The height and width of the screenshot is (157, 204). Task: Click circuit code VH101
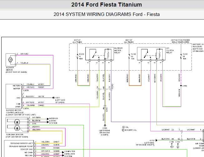[41, 102]
